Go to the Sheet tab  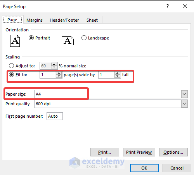(92, 20)
